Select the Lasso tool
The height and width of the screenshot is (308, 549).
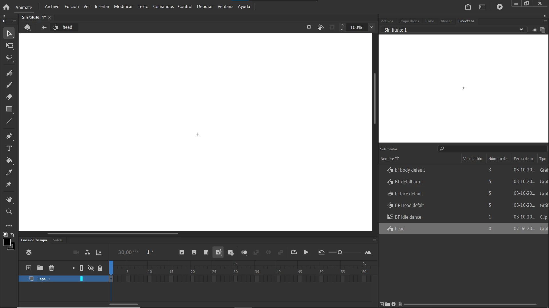tap(9, 58)
